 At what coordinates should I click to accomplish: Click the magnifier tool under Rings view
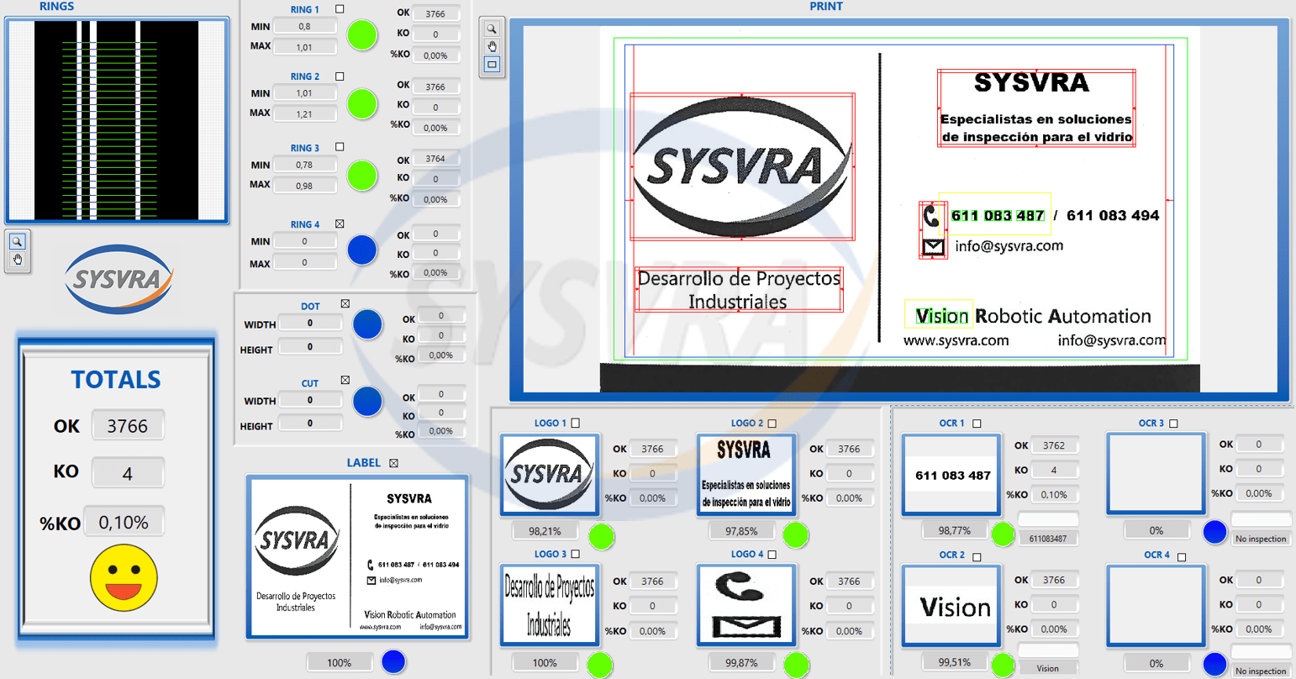[x=17, y=242]
